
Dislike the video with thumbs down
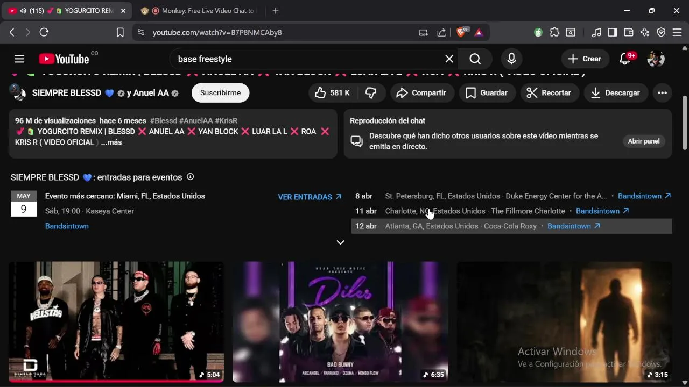tap(371, 93)
